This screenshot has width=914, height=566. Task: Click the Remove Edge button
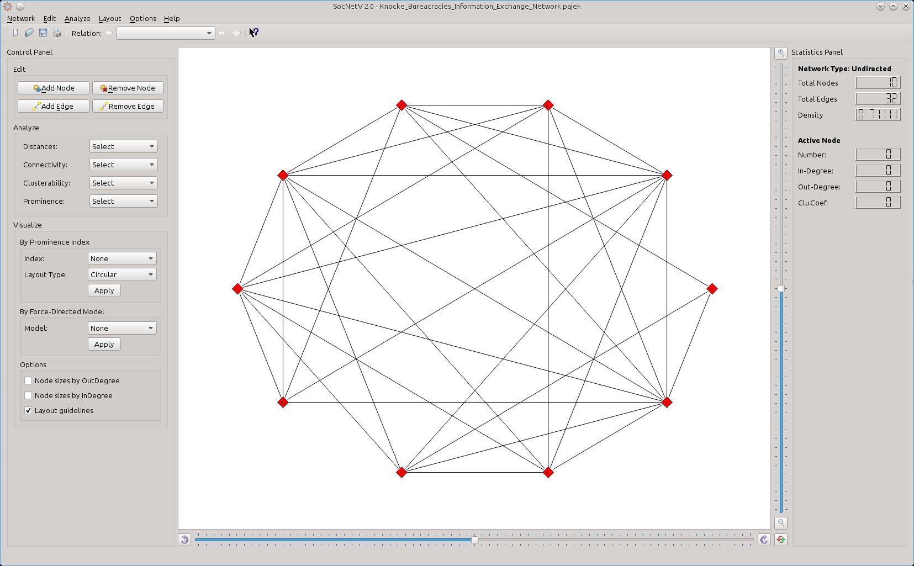(x=128, y=106)
